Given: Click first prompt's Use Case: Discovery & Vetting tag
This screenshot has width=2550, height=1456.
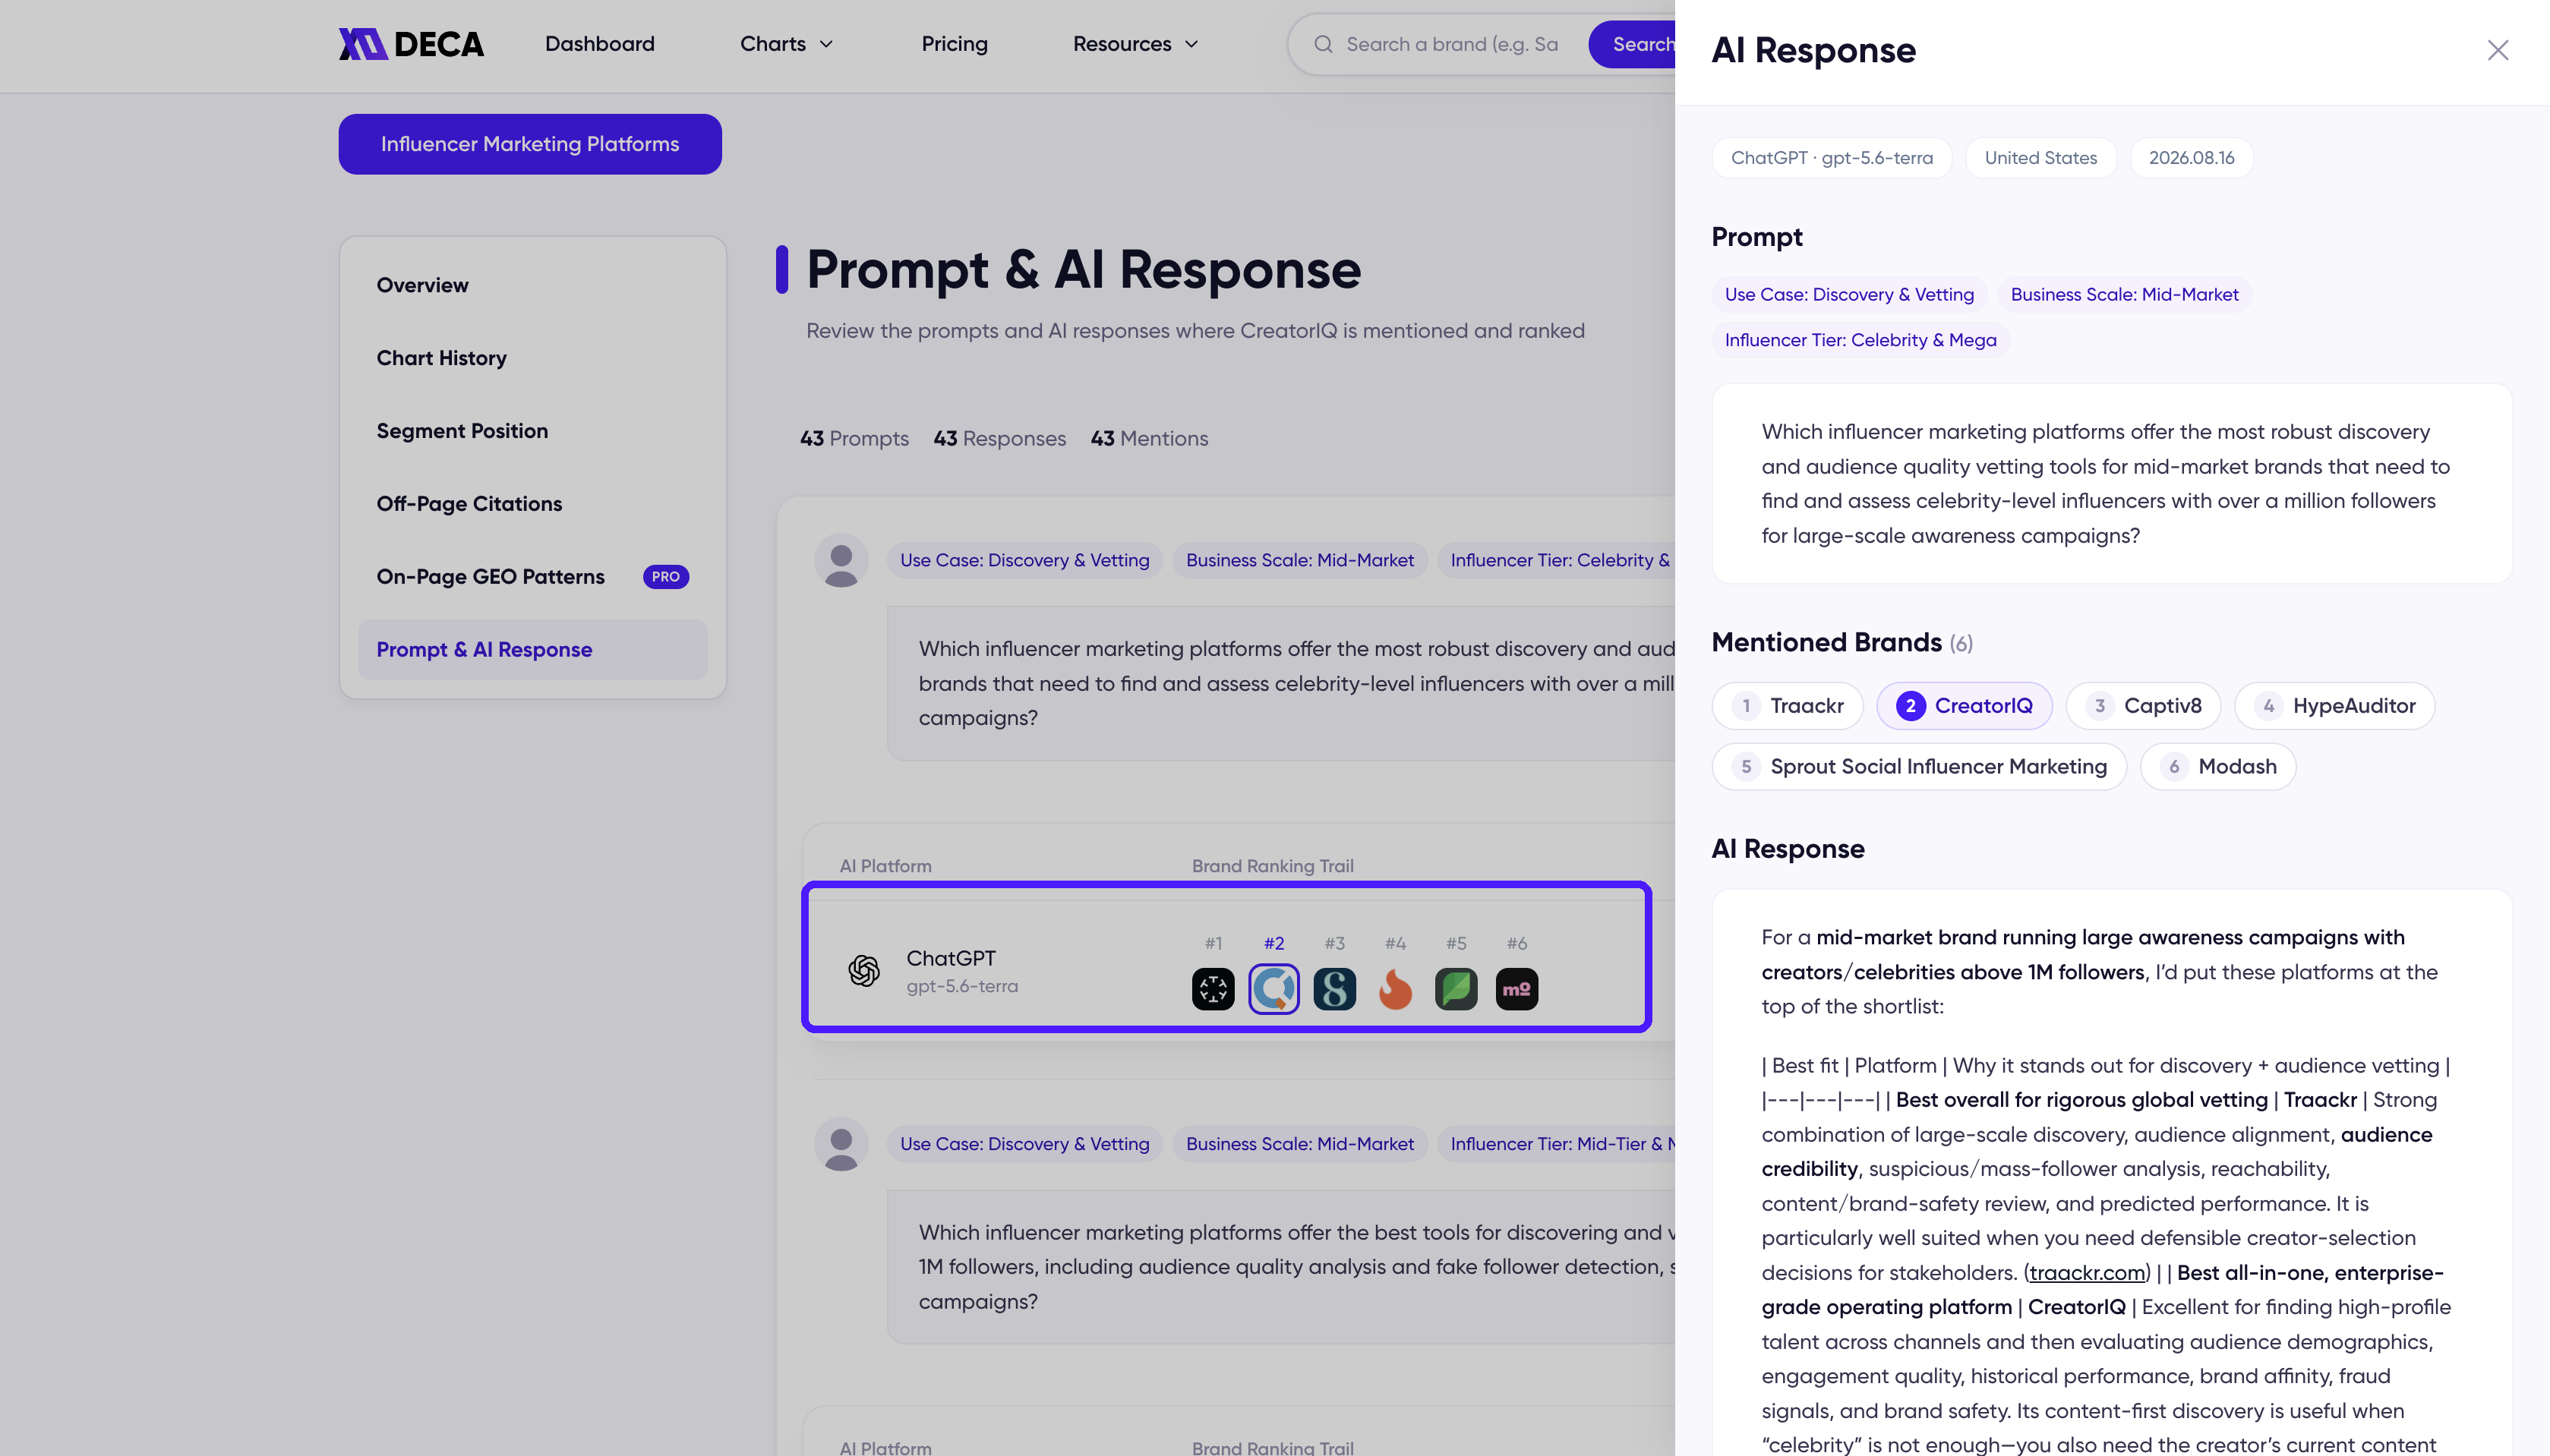Looking at the screenshot, I should coord(1025,561).
